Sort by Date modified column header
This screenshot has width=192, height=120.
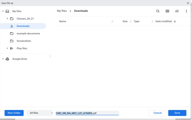coord(164,21)
